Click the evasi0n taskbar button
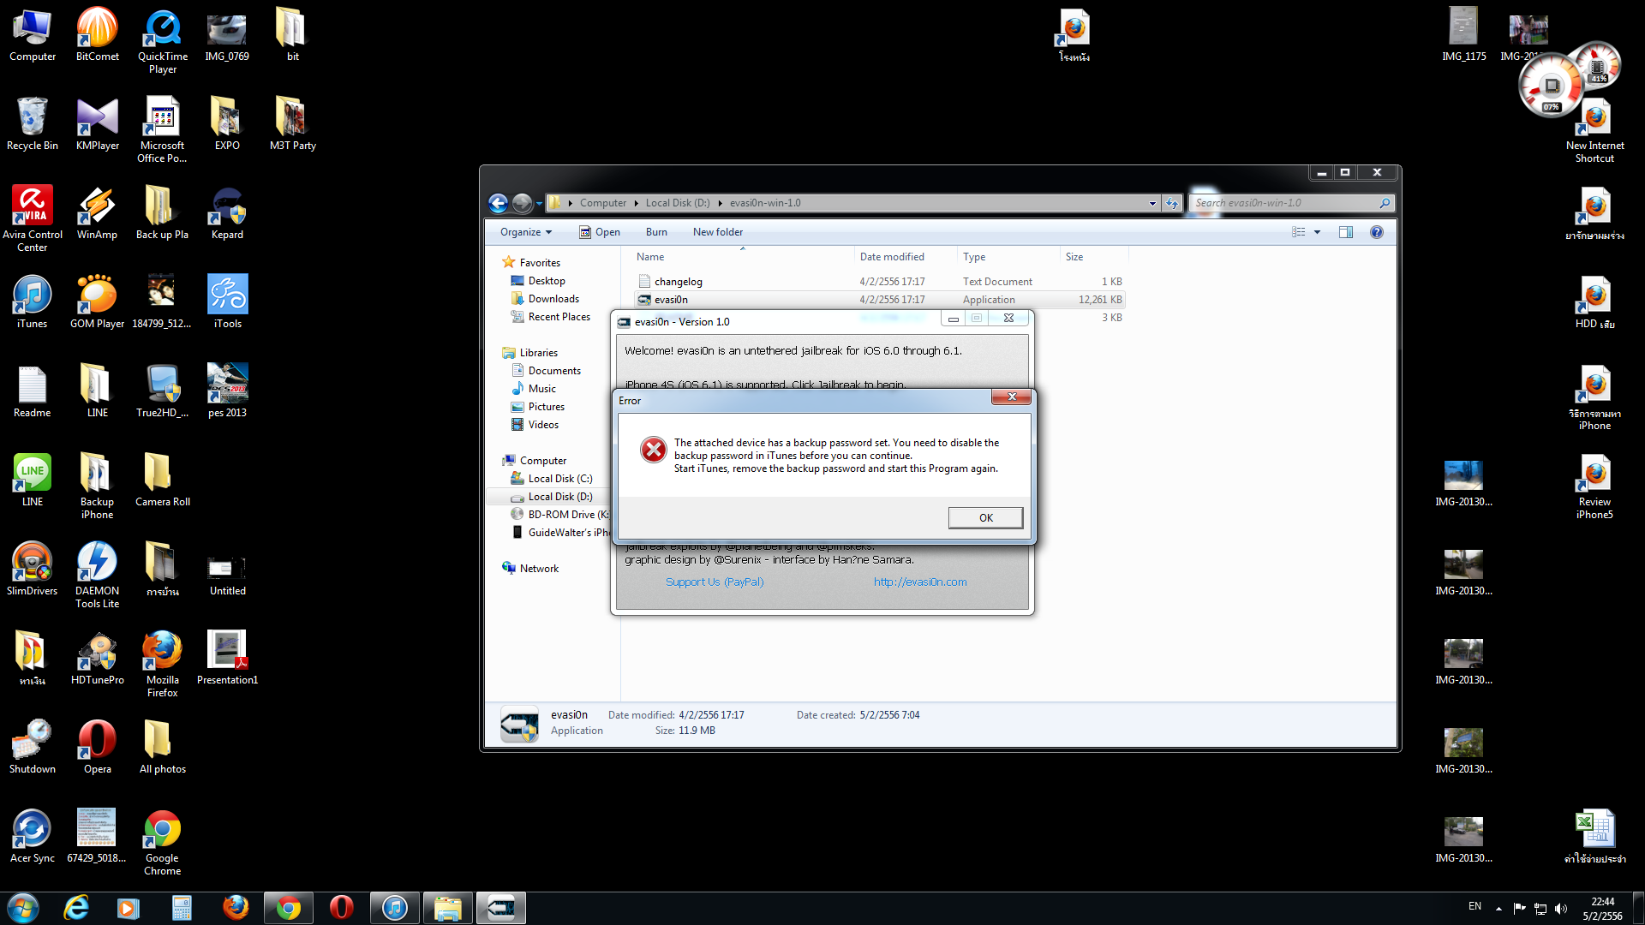 (x=500, y=908)
